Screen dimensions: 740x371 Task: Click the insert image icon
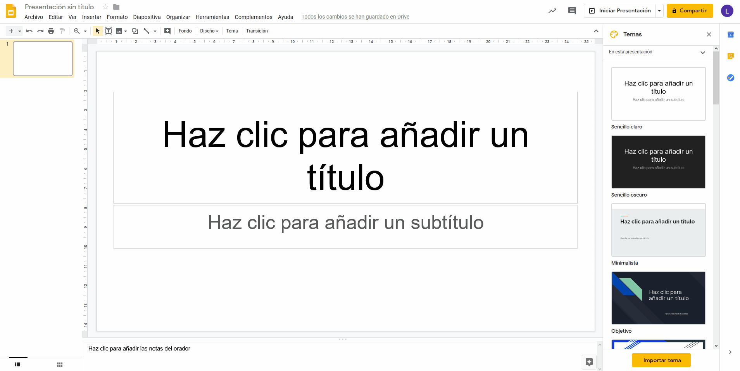119,31
